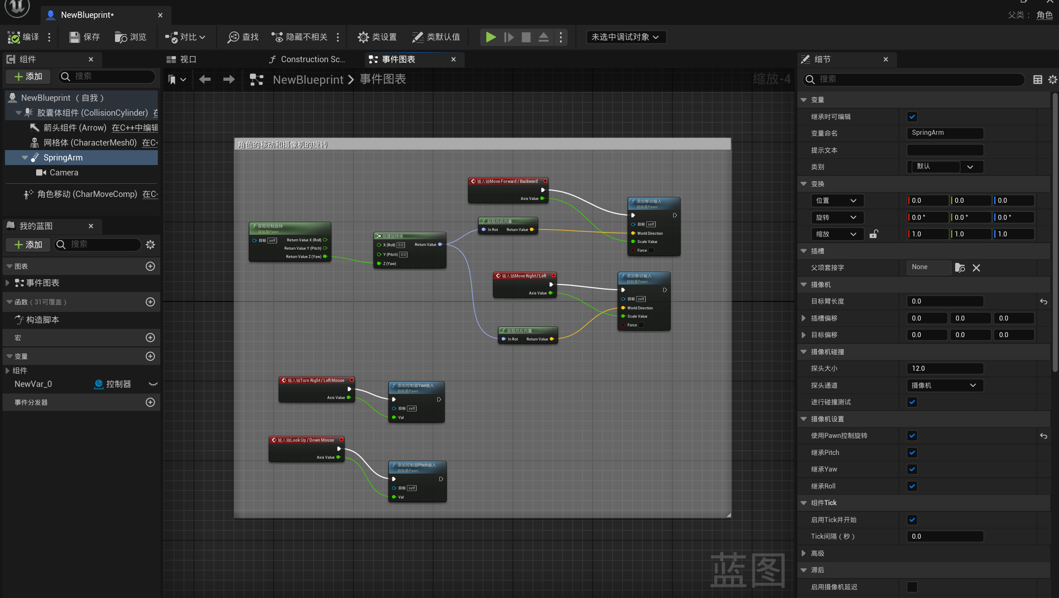Open Class Settings (类设置) gear icon
The image size is (1059, 598).
click(363, 37)
